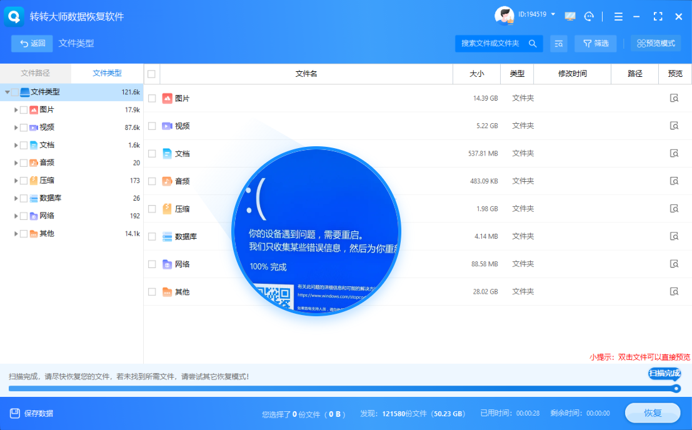Expand the 压缩 tree node
The width and height of the screenshot is (692, 430).
pyautogui.click(x=16, y=181)
